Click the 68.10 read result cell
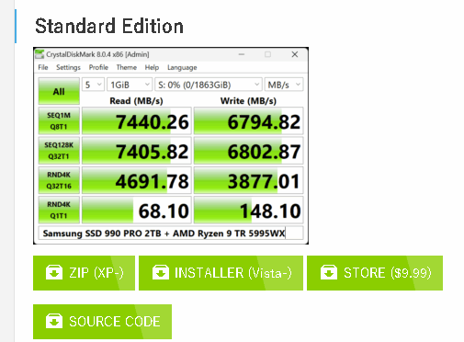 click(137, 211)
